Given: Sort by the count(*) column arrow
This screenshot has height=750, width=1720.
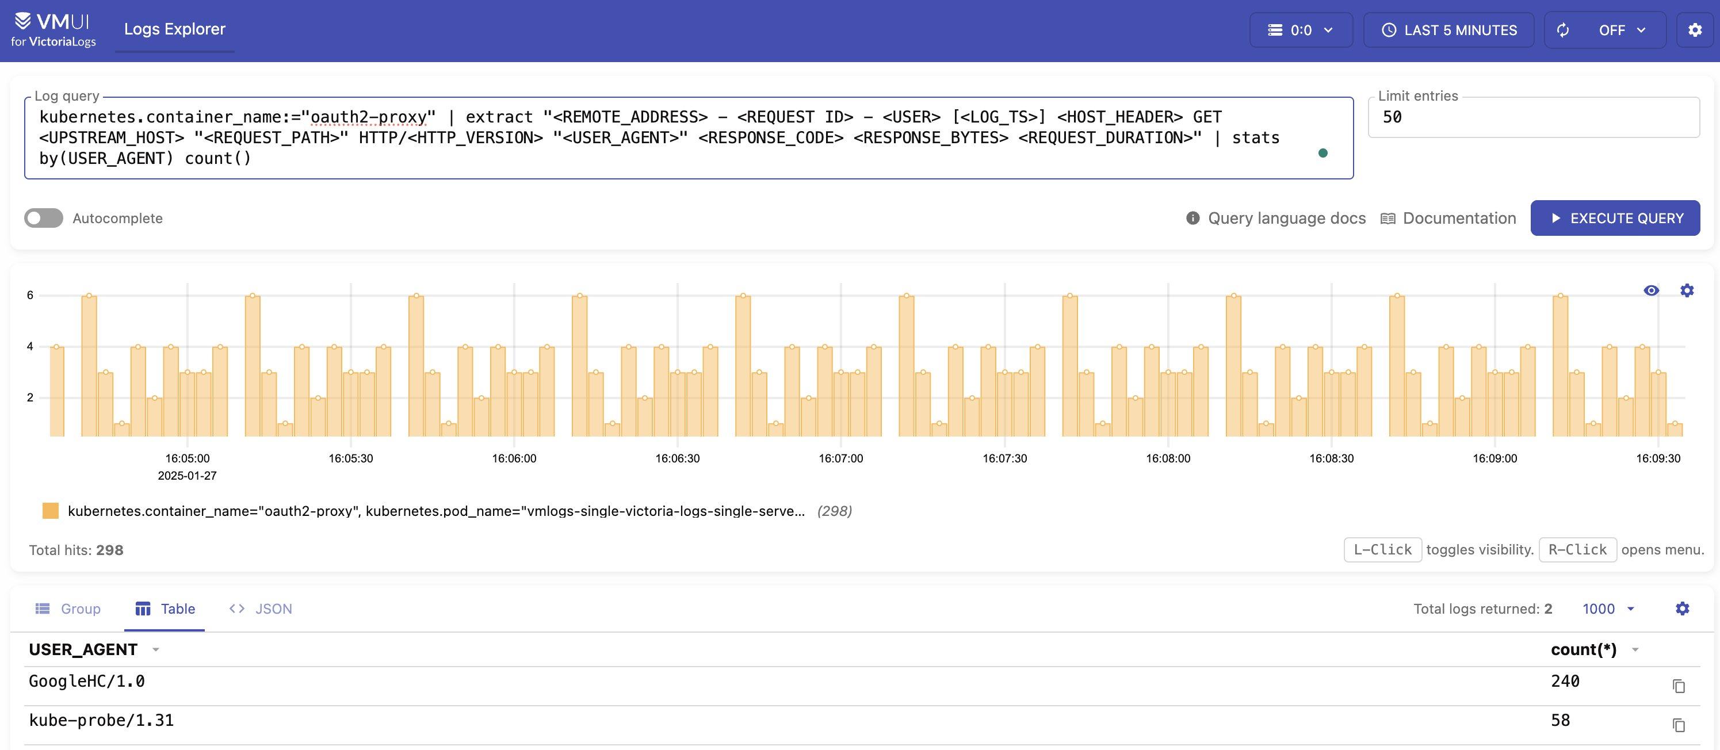Looking at the screenshot, I should (x=1635, y=650).
